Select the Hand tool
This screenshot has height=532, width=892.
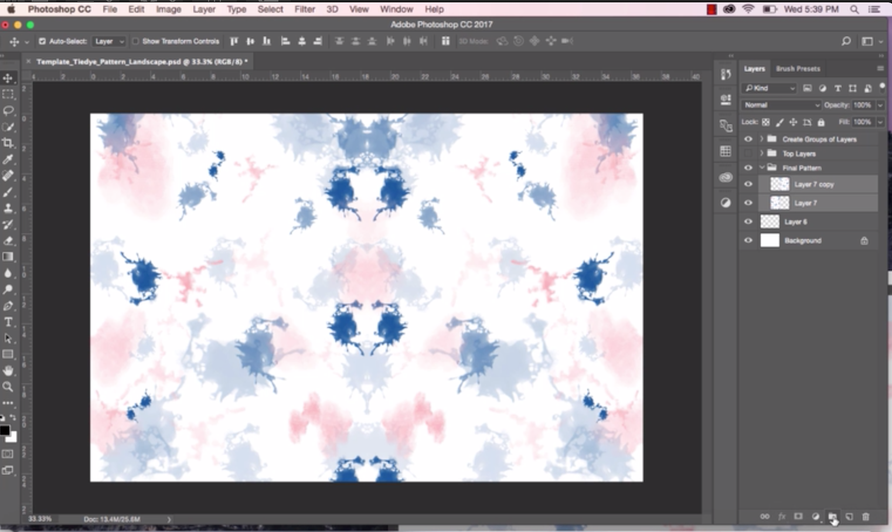coord(8,371)
